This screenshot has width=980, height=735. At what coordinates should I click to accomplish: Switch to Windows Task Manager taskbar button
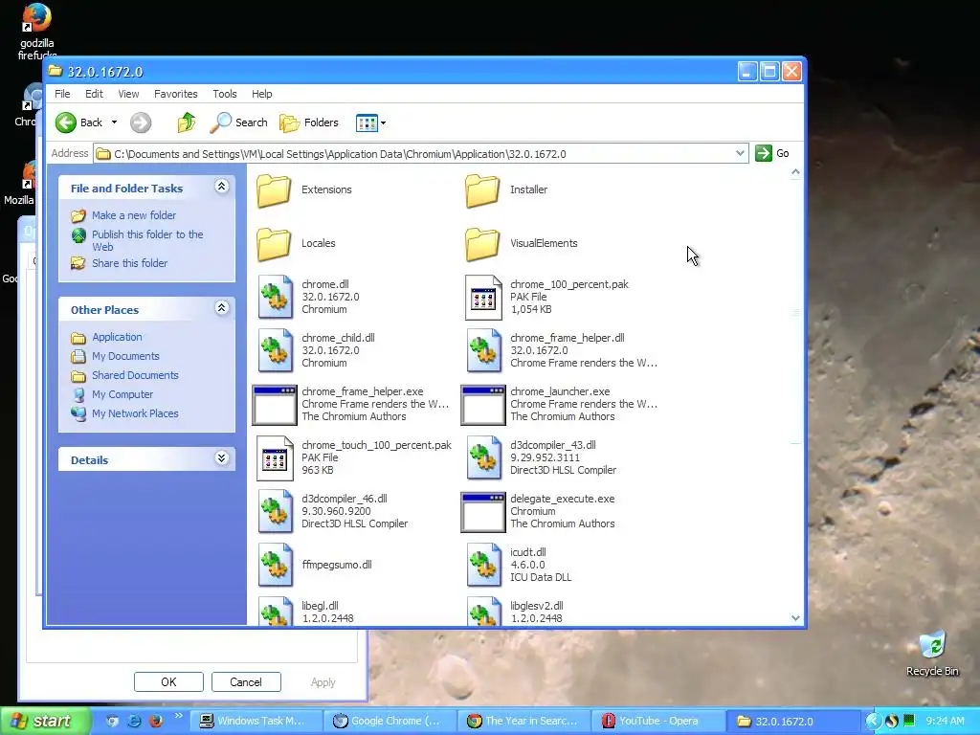(255, 721)
